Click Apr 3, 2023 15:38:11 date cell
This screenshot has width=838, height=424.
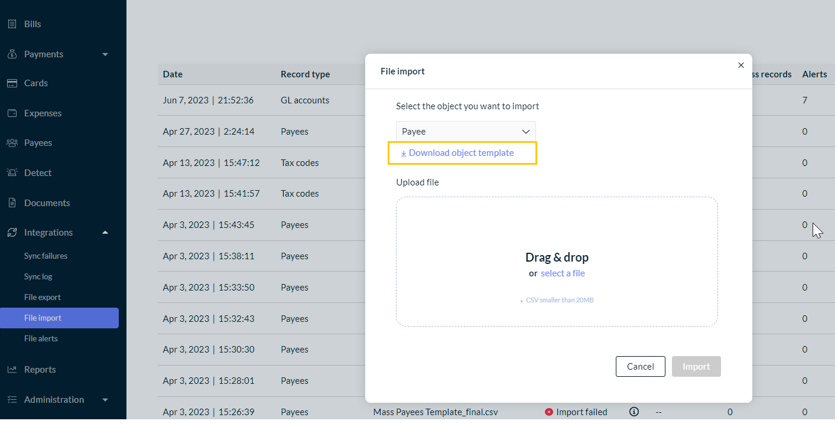209,256
